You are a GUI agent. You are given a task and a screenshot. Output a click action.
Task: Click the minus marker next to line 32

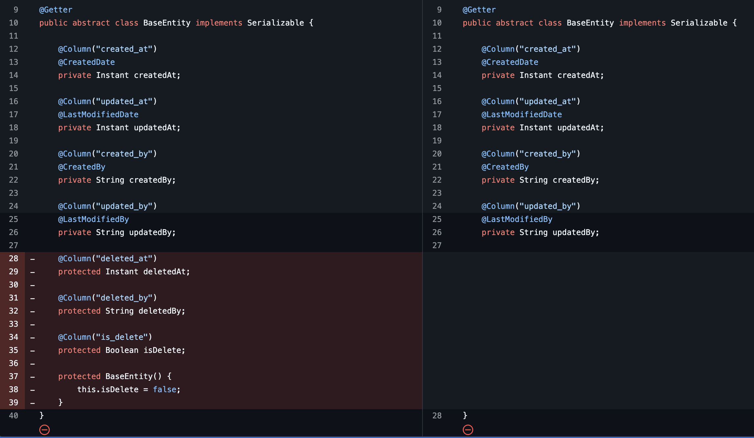tap(33, 311)
